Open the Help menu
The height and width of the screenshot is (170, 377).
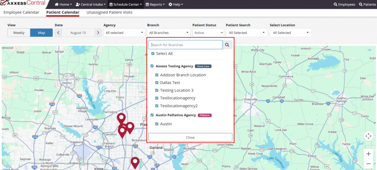click(176, 4)
